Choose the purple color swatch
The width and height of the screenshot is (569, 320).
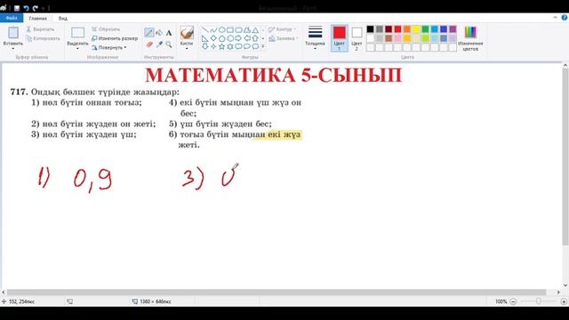pos(453,29)
